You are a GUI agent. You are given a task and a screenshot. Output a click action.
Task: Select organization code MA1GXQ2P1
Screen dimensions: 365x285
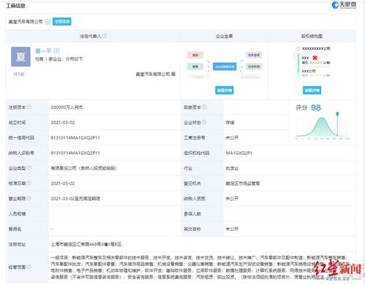239,153
